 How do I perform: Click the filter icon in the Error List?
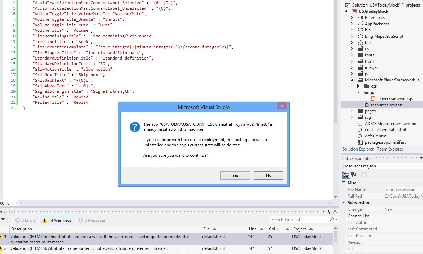click(x=3, y=220)
